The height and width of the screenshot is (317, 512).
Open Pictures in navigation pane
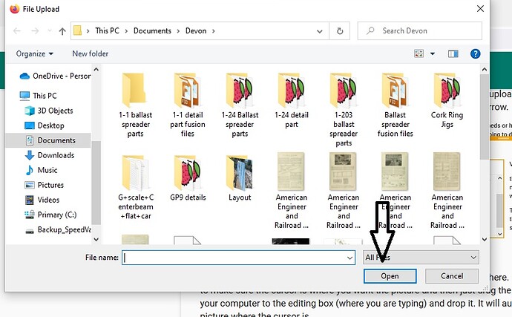point(44,185)
